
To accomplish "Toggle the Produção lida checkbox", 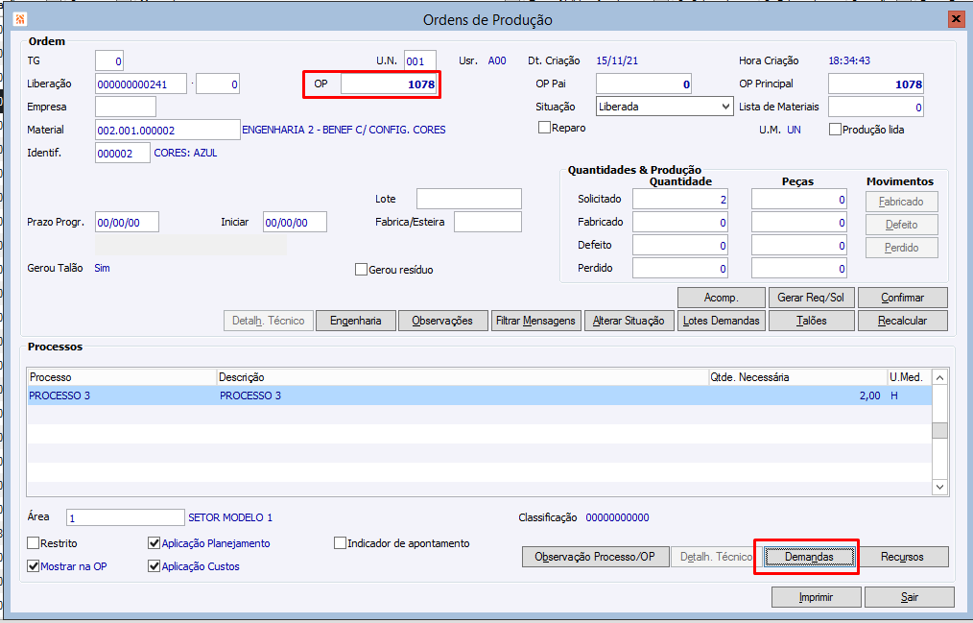I will coord(835,129).
